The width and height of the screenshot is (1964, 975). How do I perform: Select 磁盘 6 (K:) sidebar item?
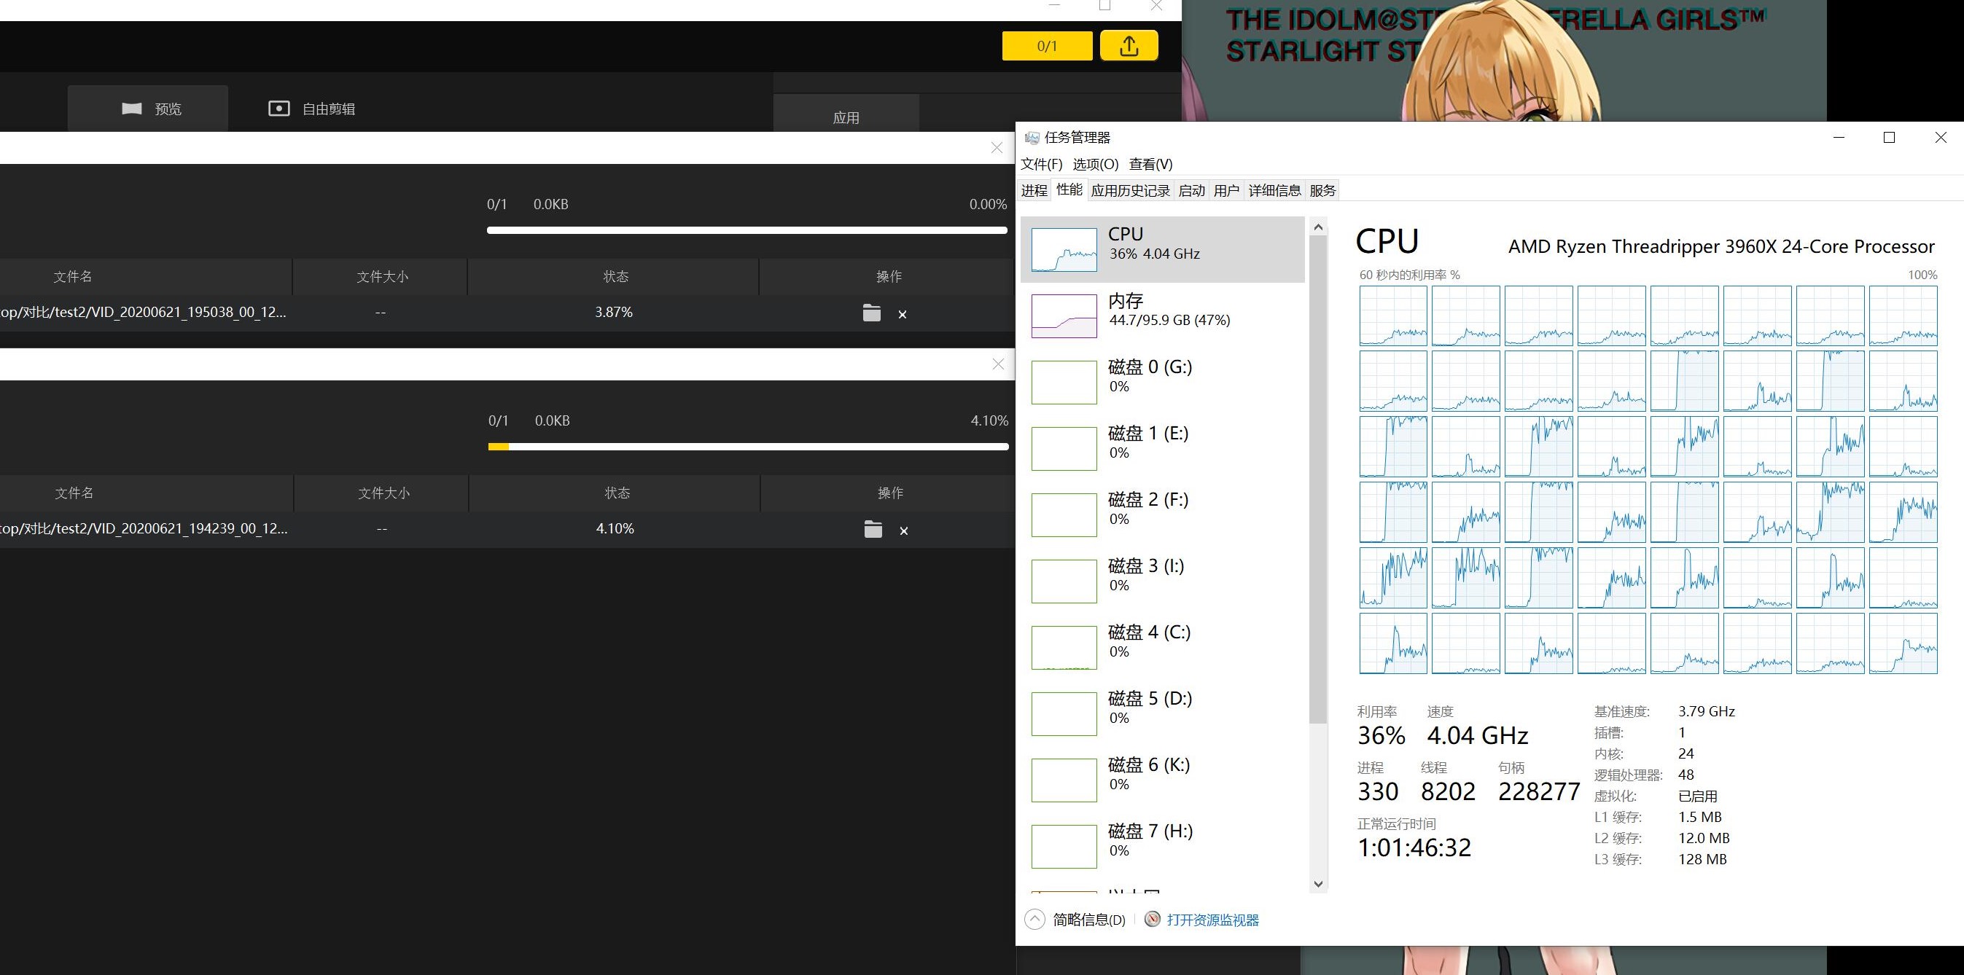pos(1163,780)
